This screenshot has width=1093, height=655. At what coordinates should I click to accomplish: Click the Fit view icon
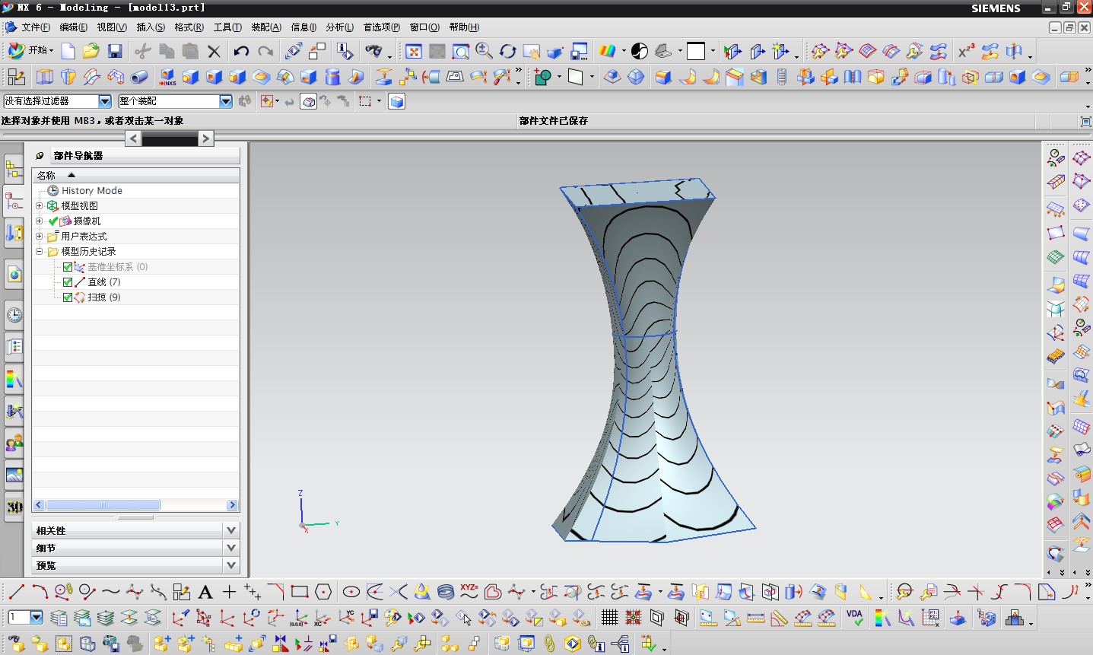[x=414, y=51]
